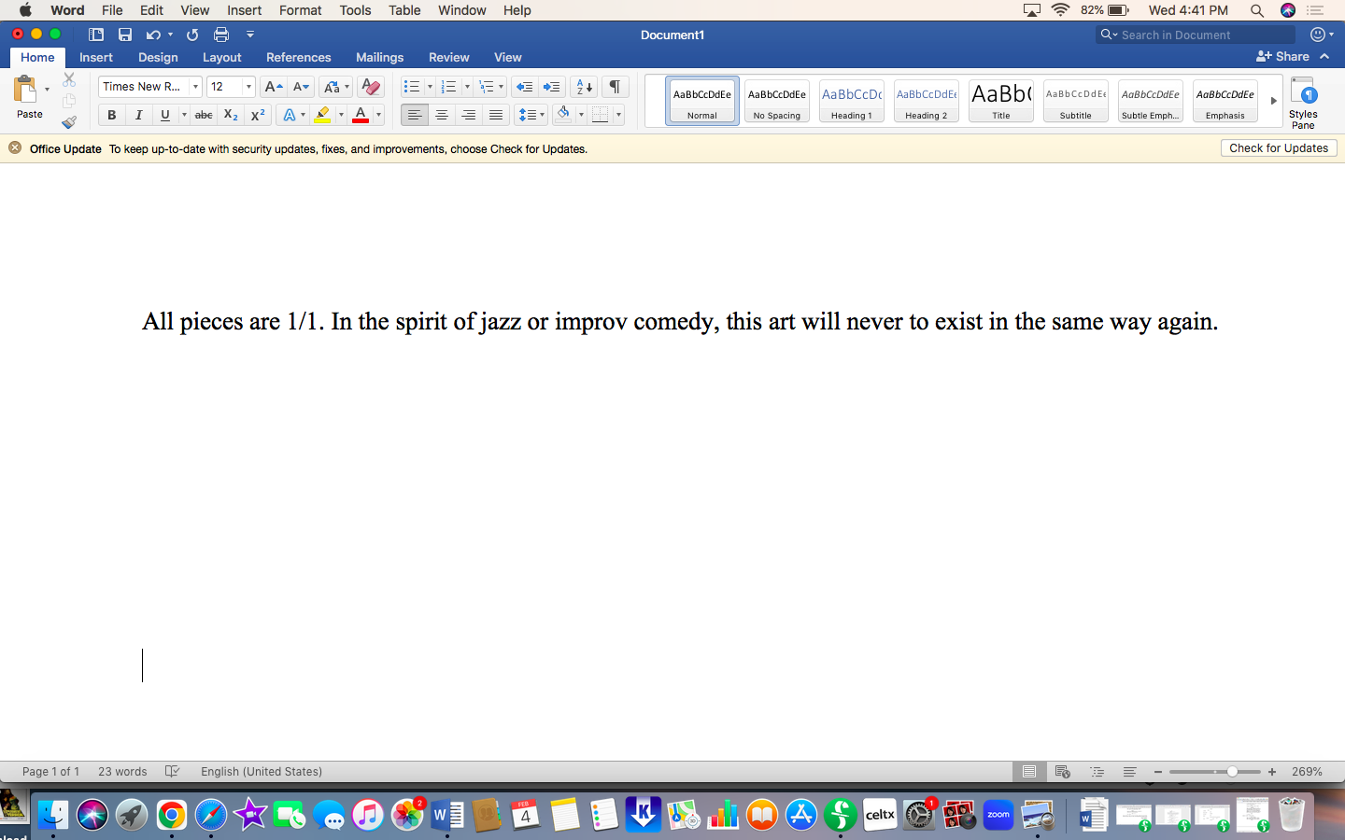The image size is (1345, 840).
Task: Open bullet list style dropdown arrow
Action: (x=430, y=87)
